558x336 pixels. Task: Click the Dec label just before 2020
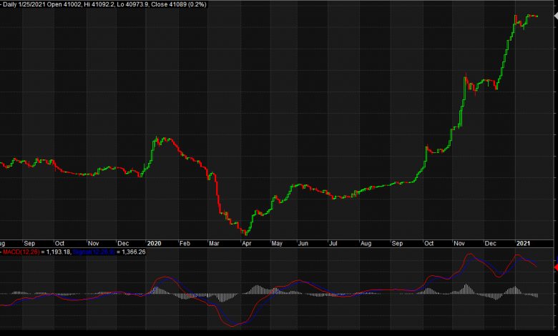(123, 244)
